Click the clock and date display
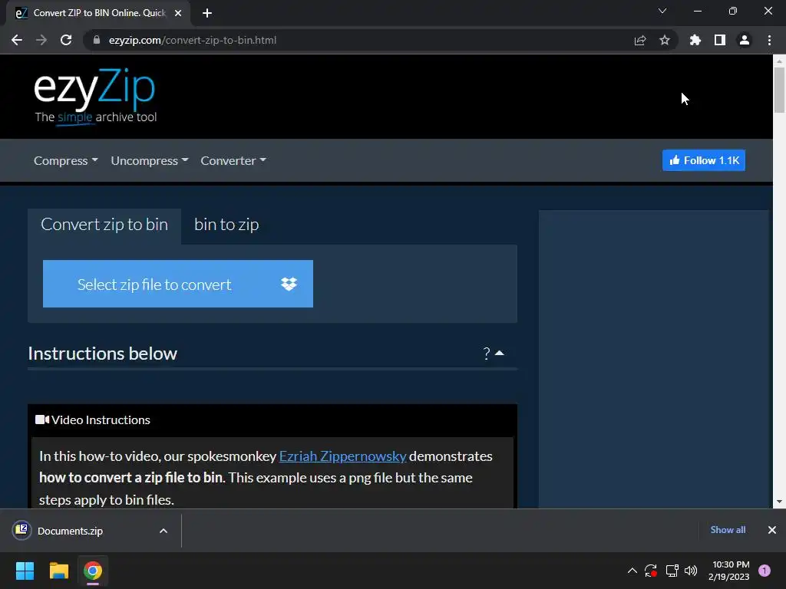This screenshot has height=589, width=786. (729, 571)
